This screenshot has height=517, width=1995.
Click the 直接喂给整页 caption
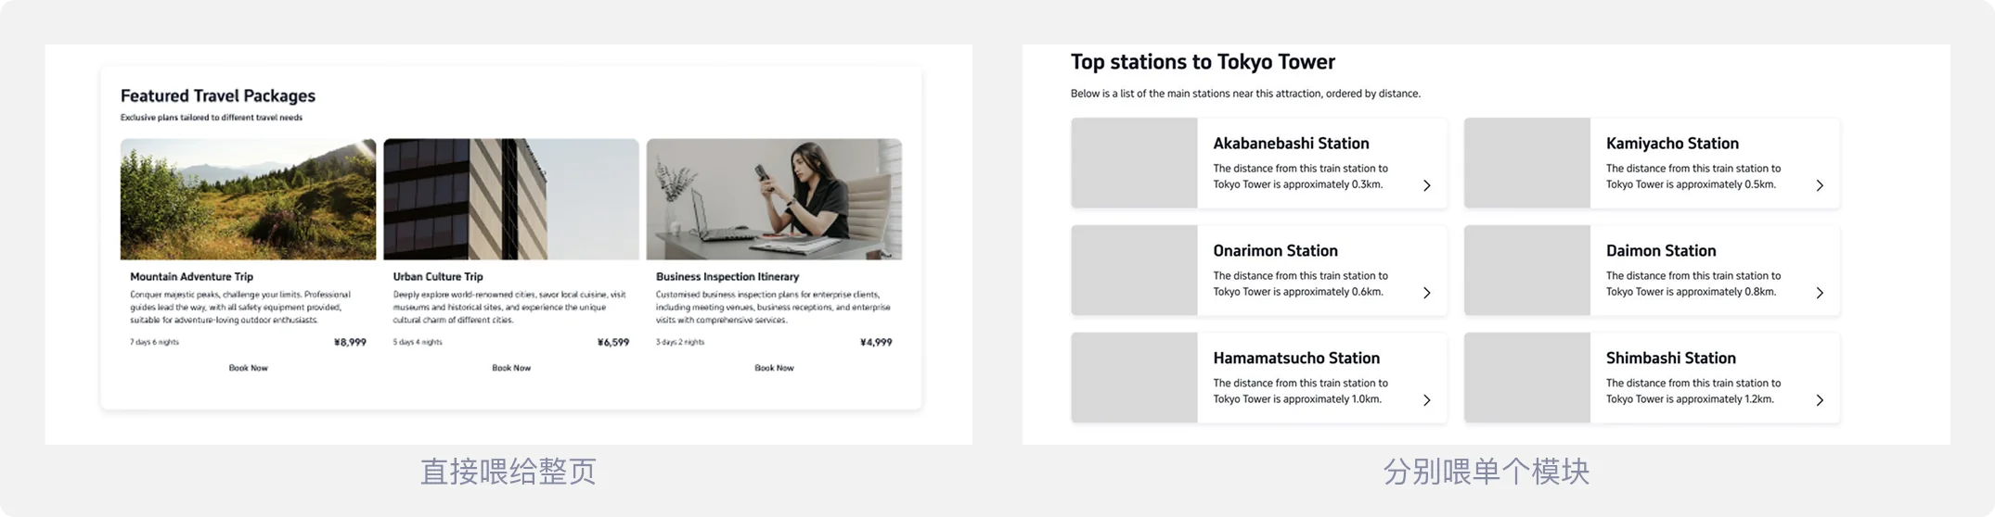click(x=508, y=472)
